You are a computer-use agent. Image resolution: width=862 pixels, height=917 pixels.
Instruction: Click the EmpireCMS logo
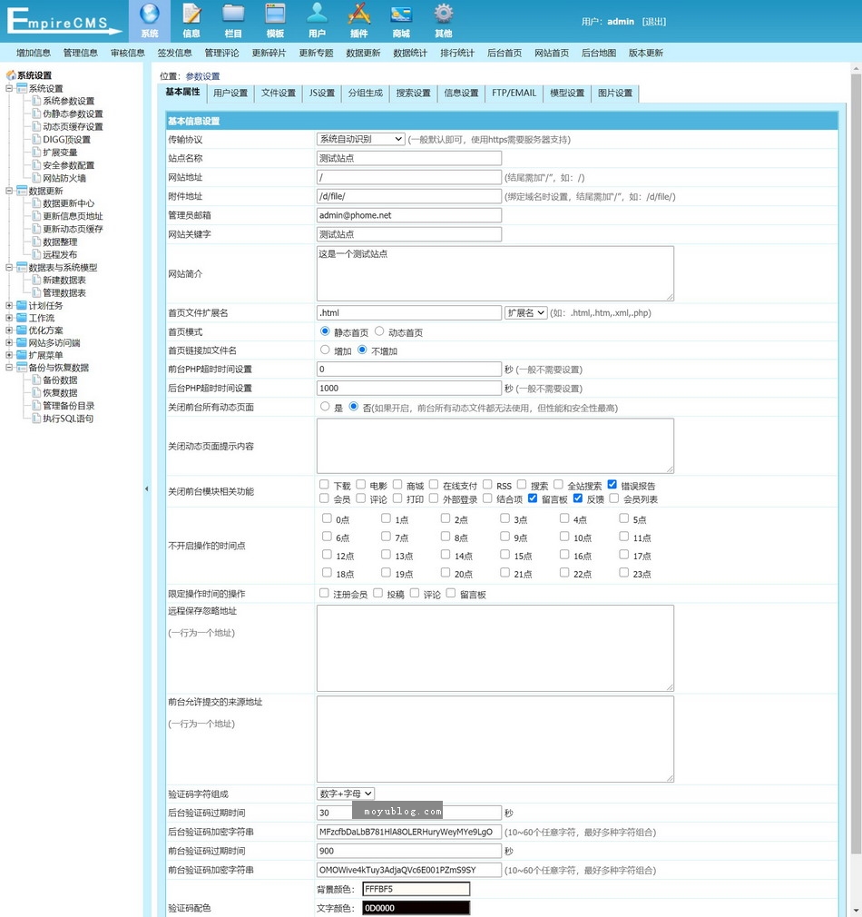pos(64,21)
